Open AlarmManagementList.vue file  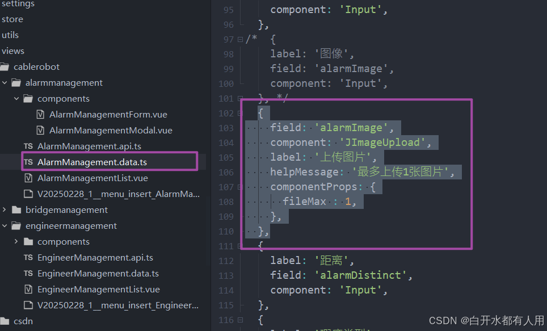click(92, 178)
